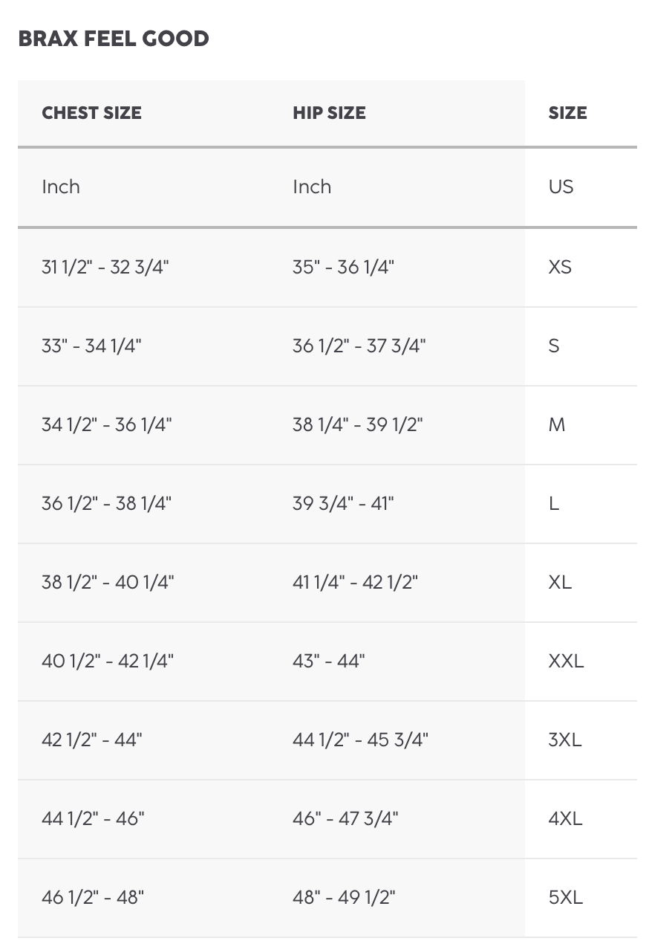Select the HIP SIZE column header
This screenshot has width=649, height=941.
(x=329, y=113)
